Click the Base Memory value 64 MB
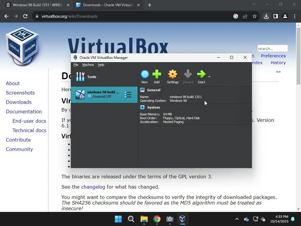The image size is (301, 226). [167, 114]
